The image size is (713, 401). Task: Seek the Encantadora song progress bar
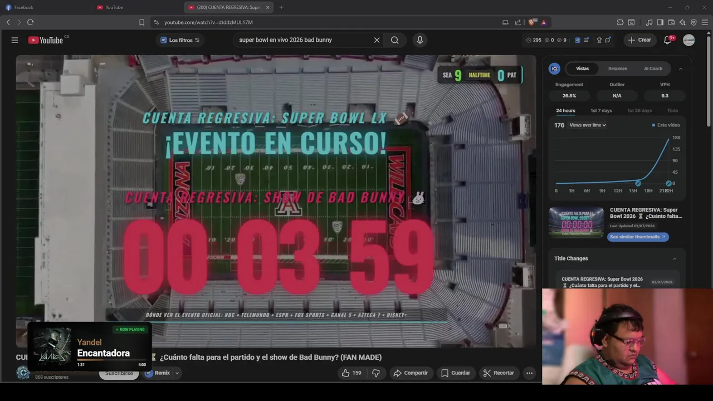[111, 360]
